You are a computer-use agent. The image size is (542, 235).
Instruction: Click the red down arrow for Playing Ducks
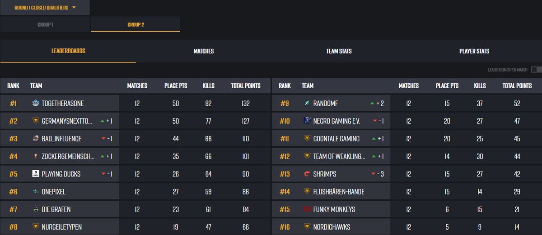click(103, 174)
